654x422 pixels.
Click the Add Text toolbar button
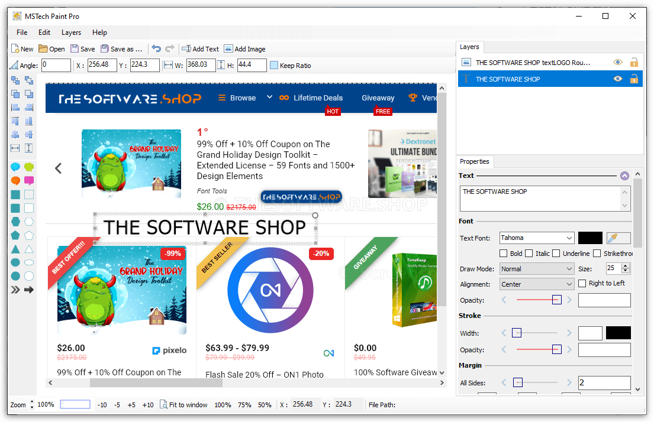(x=200, y=49)
